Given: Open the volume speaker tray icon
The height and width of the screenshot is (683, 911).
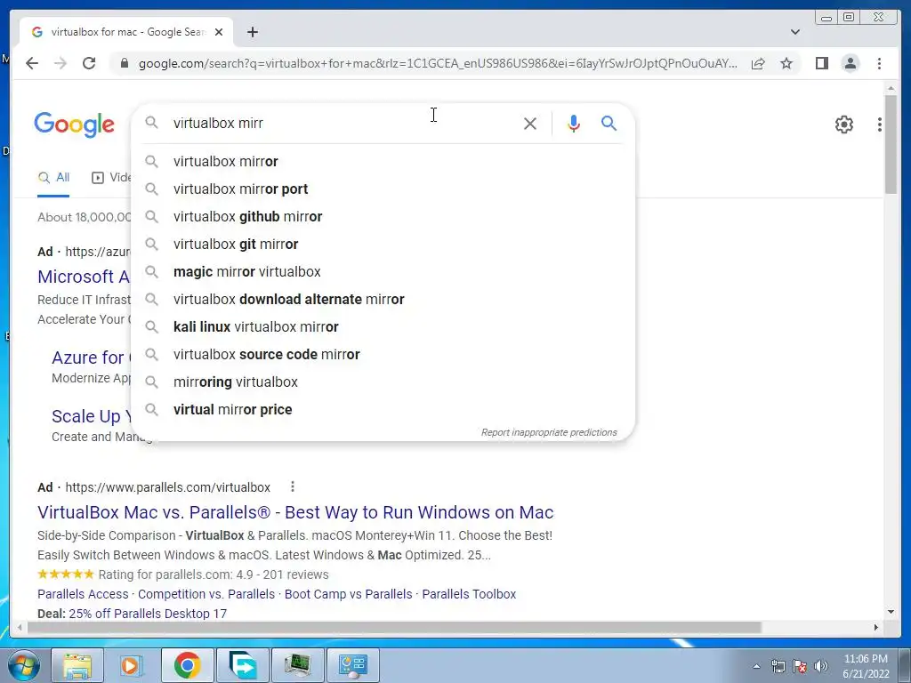Looking at the screenshot, I should click(821, 666).
